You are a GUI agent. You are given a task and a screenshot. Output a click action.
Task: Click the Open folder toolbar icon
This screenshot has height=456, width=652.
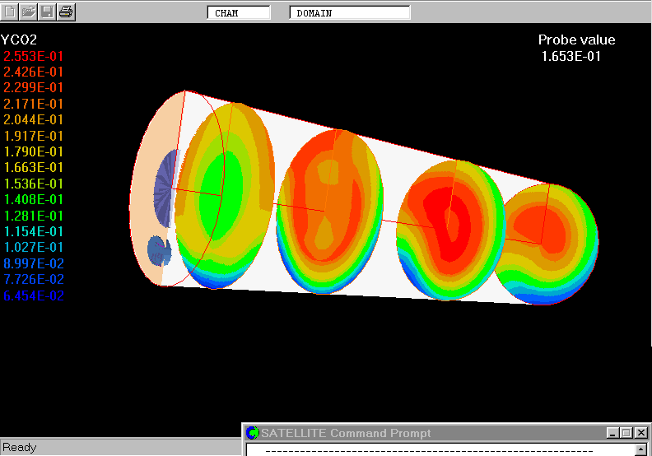(28, 12)
